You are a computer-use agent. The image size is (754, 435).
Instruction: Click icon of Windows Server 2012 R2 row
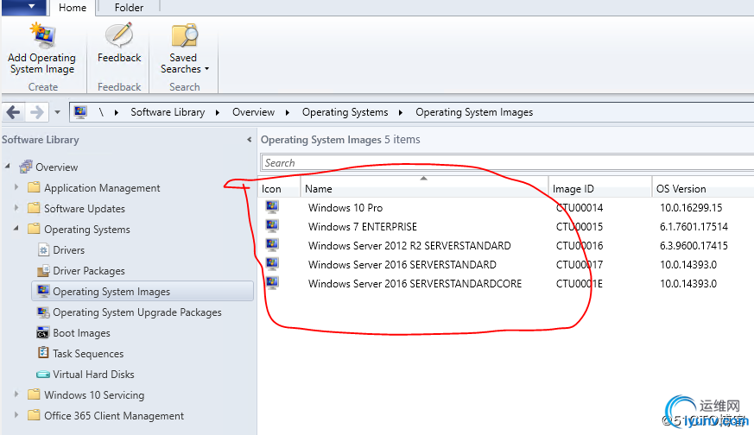272,244
